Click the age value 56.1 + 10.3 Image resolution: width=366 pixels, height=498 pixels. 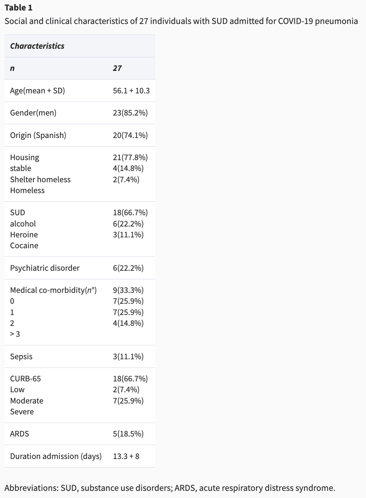[131, 90]
